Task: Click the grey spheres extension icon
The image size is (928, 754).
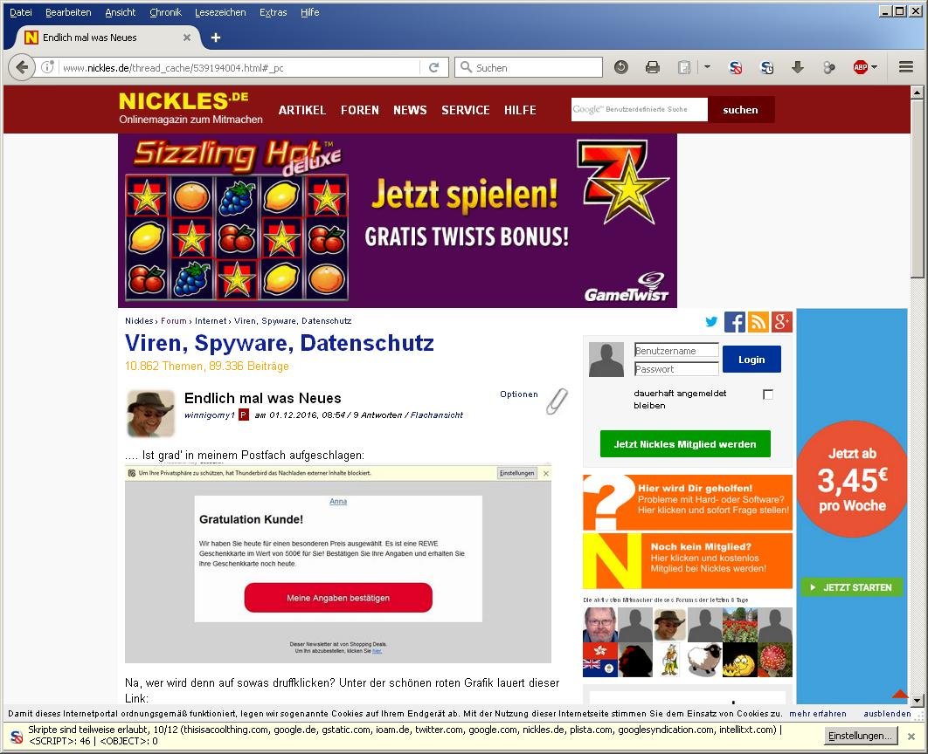Action: pyautogui.click(x=829, y=67)
